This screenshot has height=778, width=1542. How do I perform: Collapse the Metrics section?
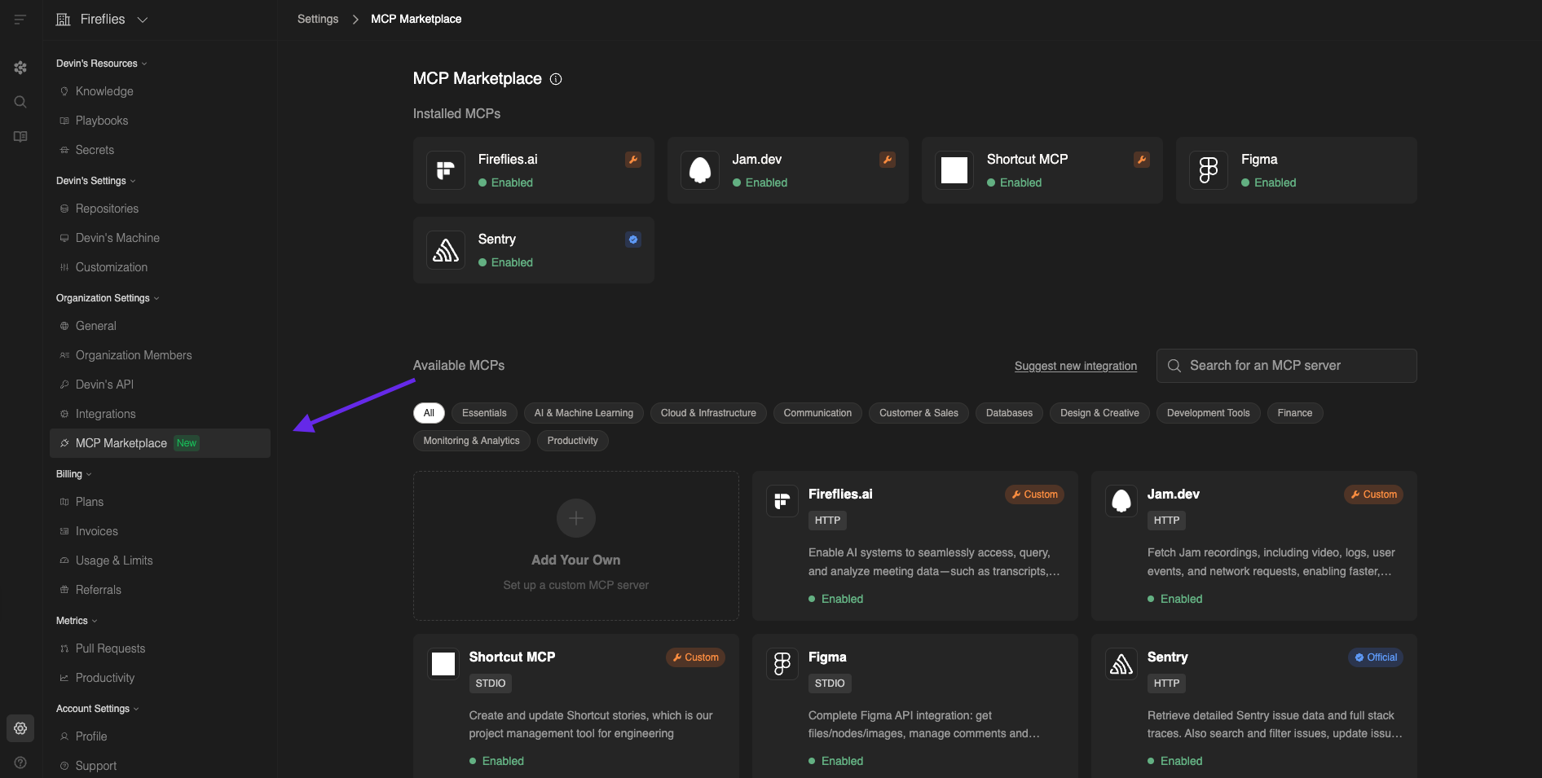pos(77,621)
